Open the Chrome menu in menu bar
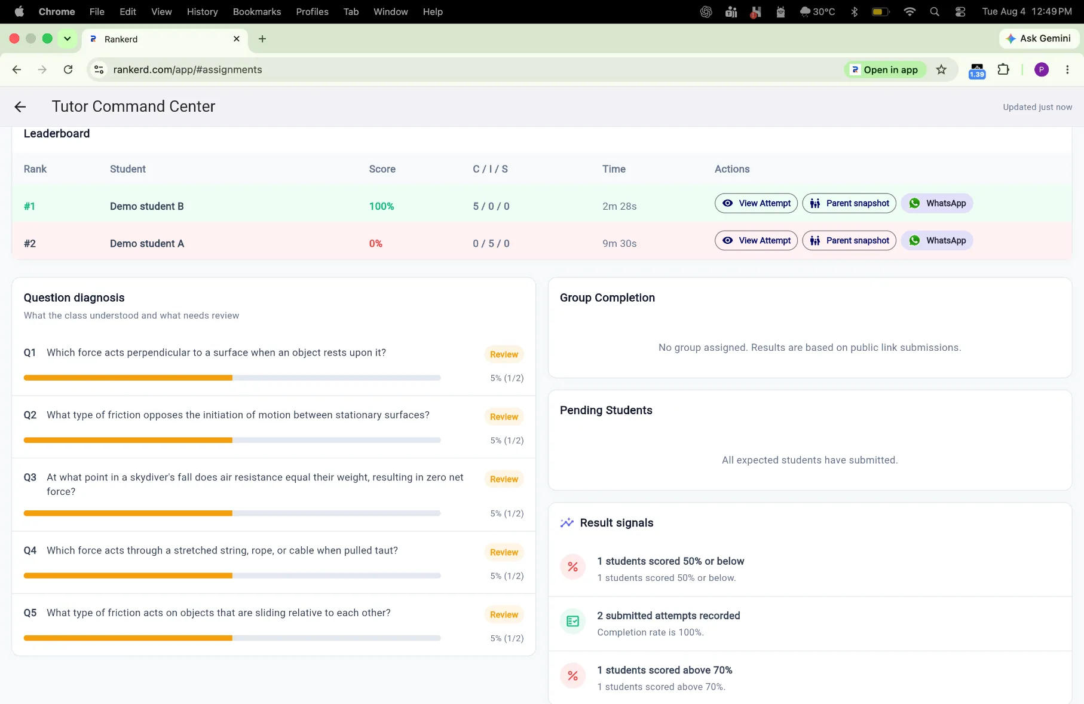The image size is (1084, 704). 57,11
